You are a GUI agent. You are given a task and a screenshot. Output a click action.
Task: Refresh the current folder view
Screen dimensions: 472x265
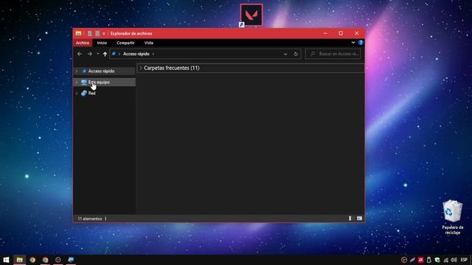click(296, 54)
